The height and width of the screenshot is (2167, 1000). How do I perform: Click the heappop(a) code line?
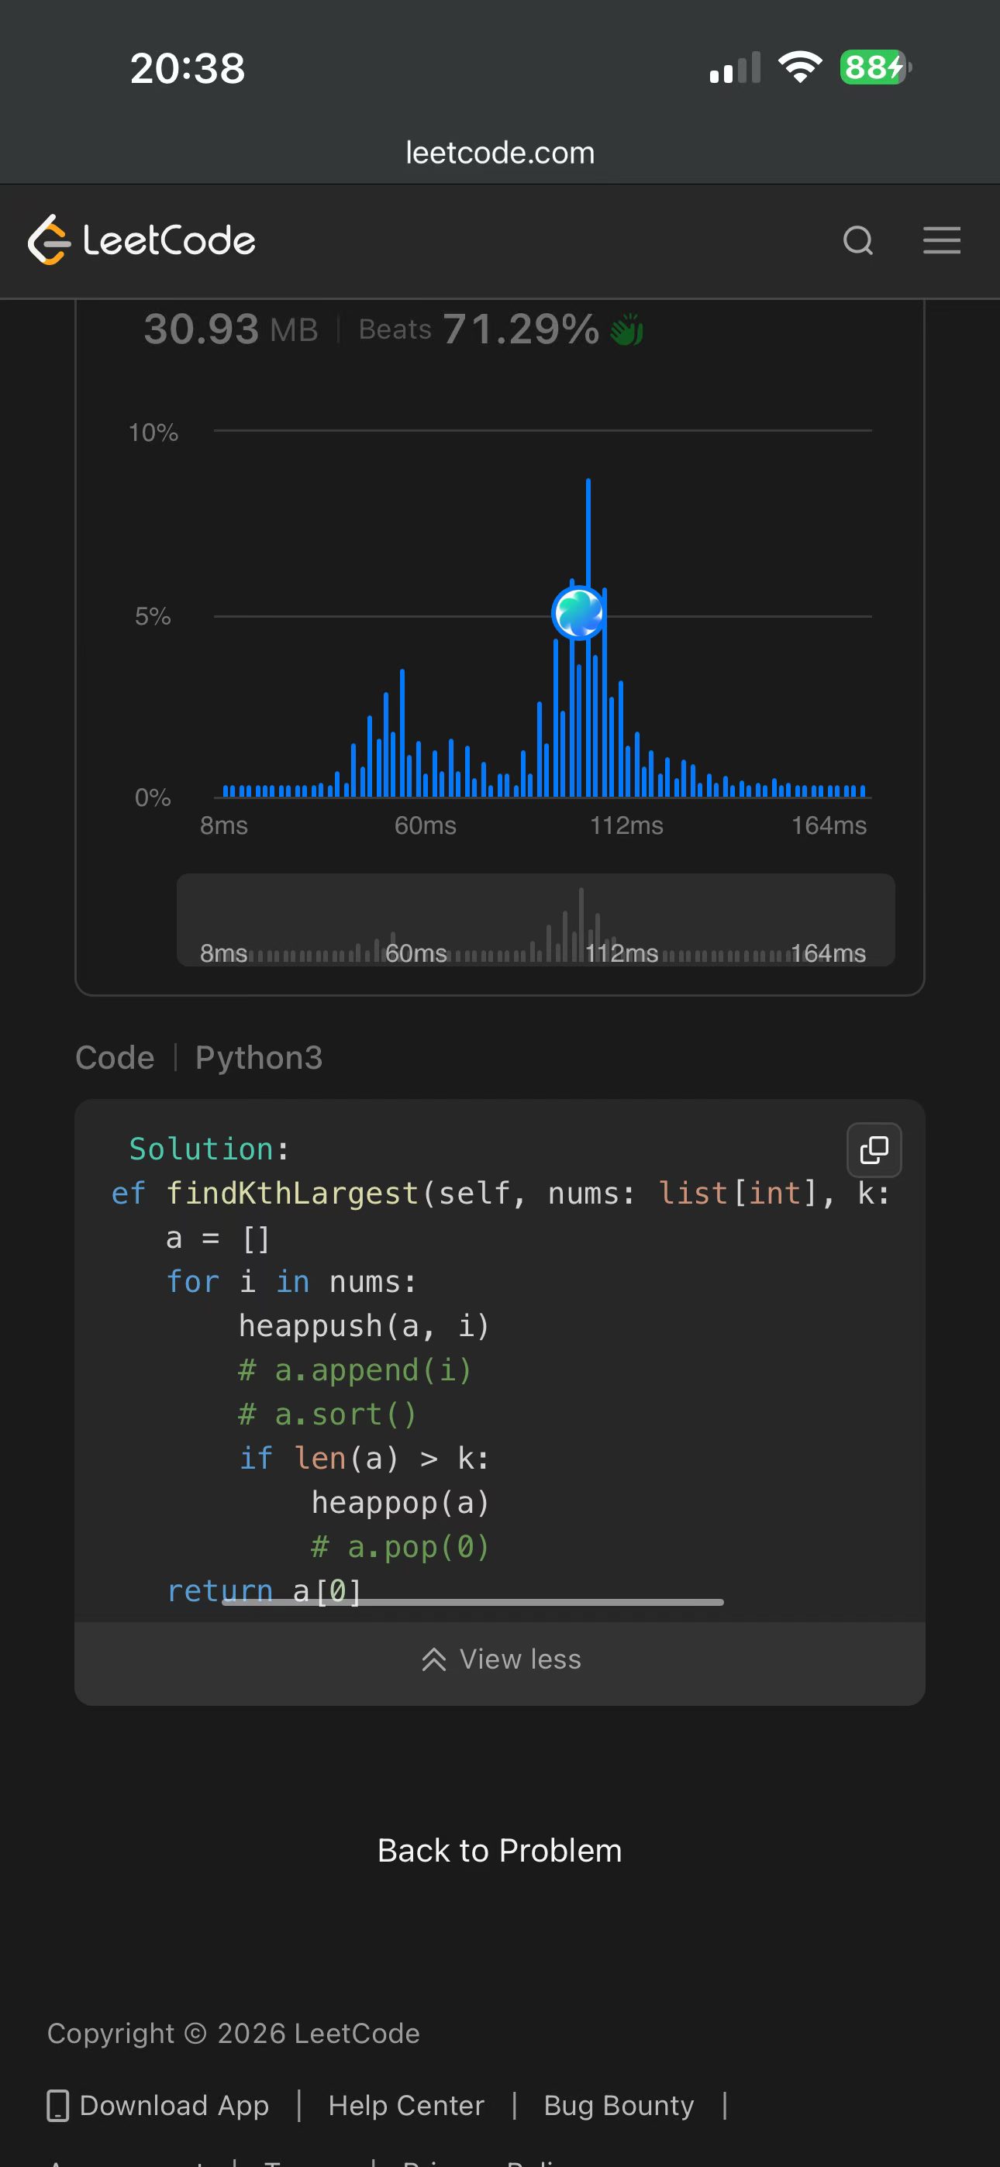coord(400,1504)
